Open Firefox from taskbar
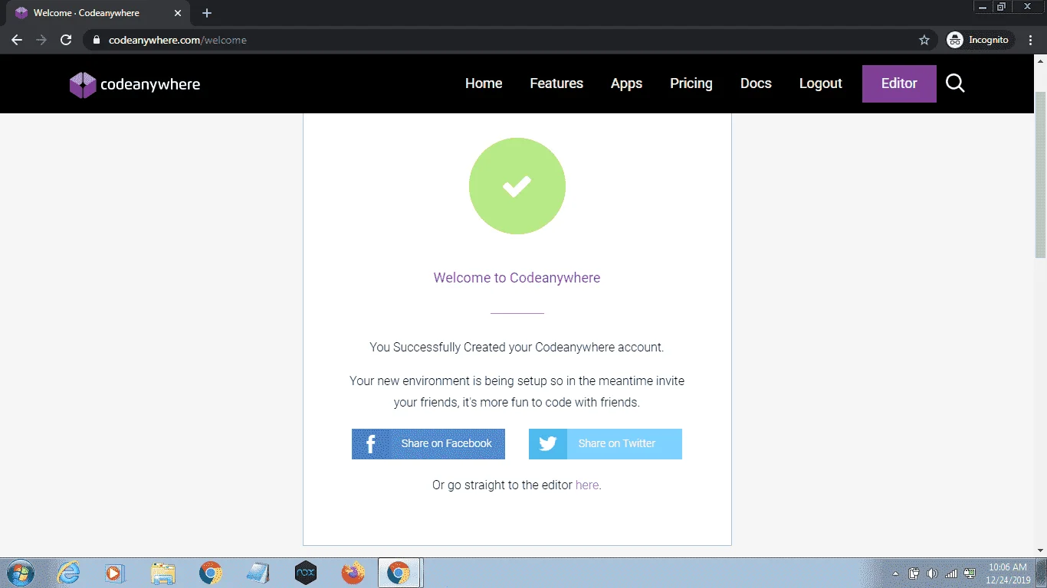 [353, 573]
